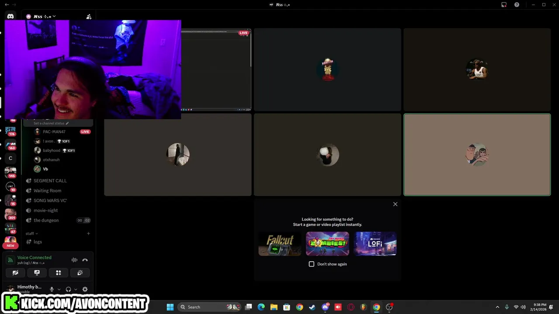
Task: Collapse the staff channel category
Action: coord(31,233)
